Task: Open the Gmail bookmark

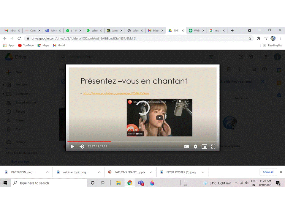Action: tap(59, 45)
